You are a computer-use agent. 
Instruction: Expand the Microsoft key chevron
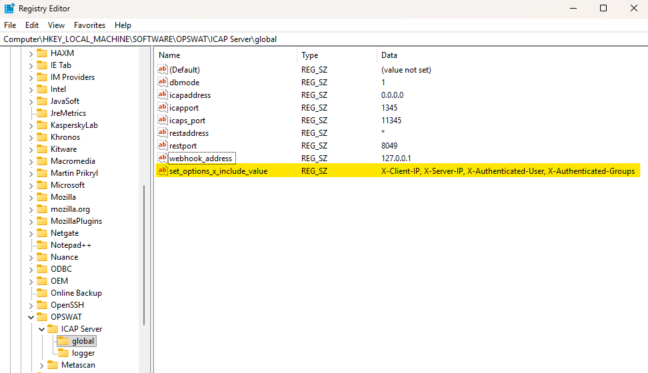[x=31, y=185]
